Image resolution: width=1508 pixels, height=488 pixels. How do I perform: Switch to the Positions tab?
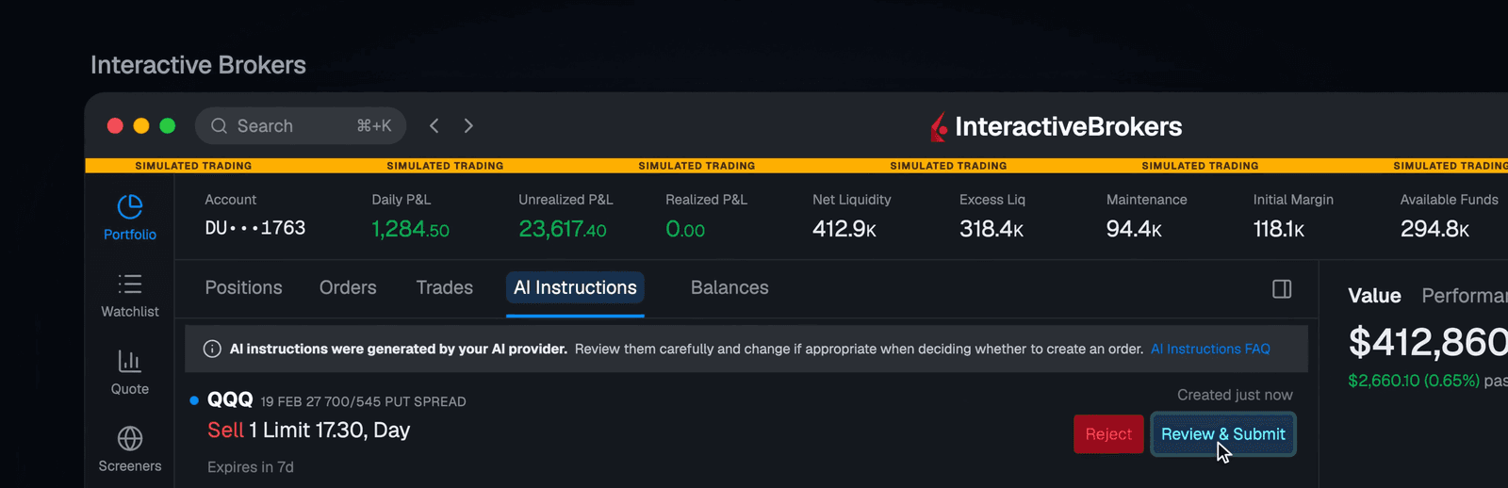coord(243,288)
